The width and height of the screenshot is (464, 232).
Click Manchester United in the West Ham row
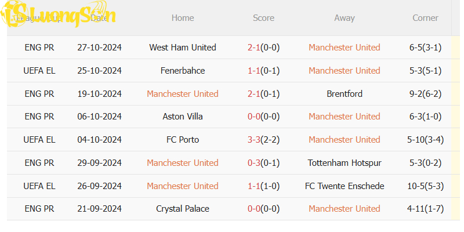[x=345, y=48]
